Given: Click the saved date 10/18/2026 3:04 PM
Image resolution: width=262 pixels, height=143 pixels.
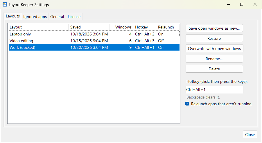Looking at the screenshot, I should coord(89,34).
